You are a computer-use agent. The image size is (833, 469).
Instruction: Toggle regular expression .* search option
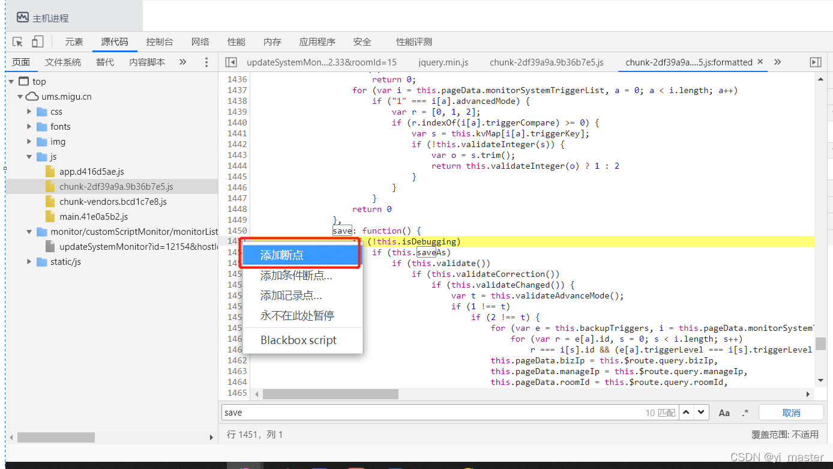point(745,413)
